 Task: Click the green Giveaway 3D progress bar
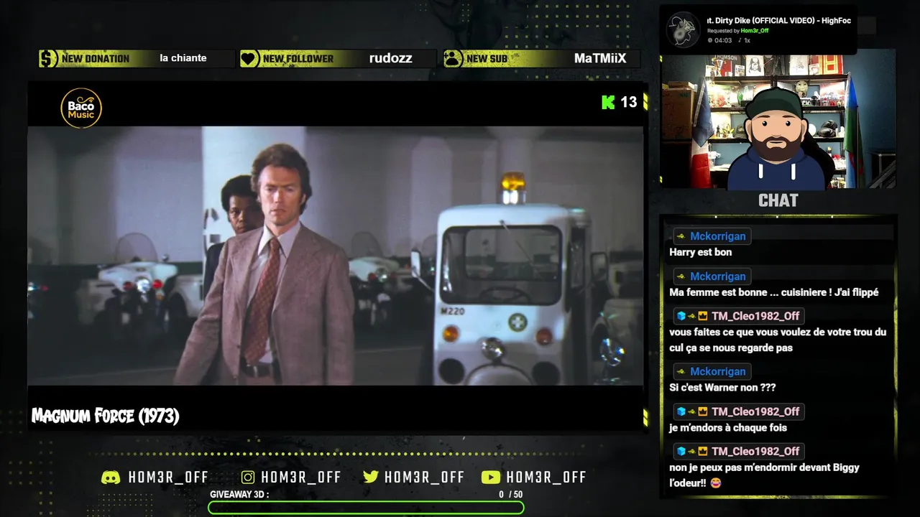tap(366, 508)
